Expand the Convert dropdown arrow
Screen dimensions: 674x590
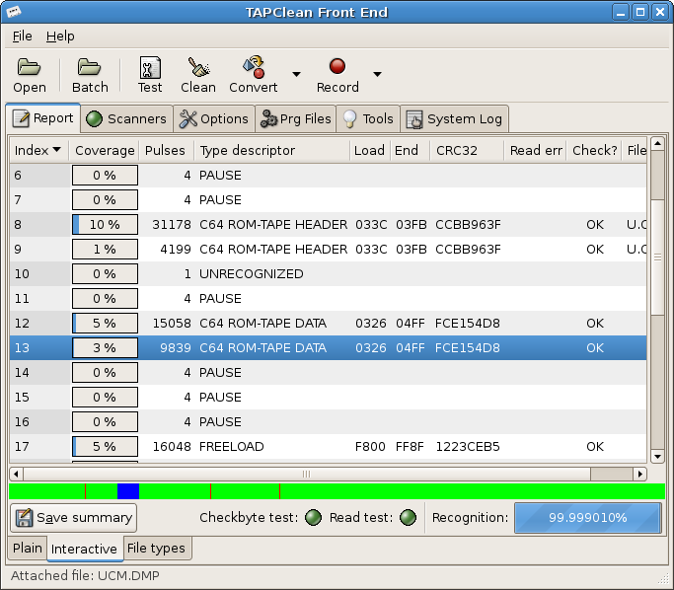[296, 74]
